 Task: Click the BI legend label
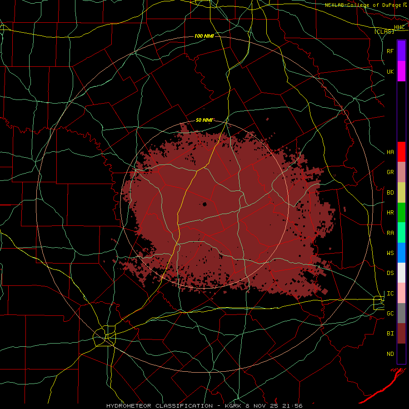(390, 334)
